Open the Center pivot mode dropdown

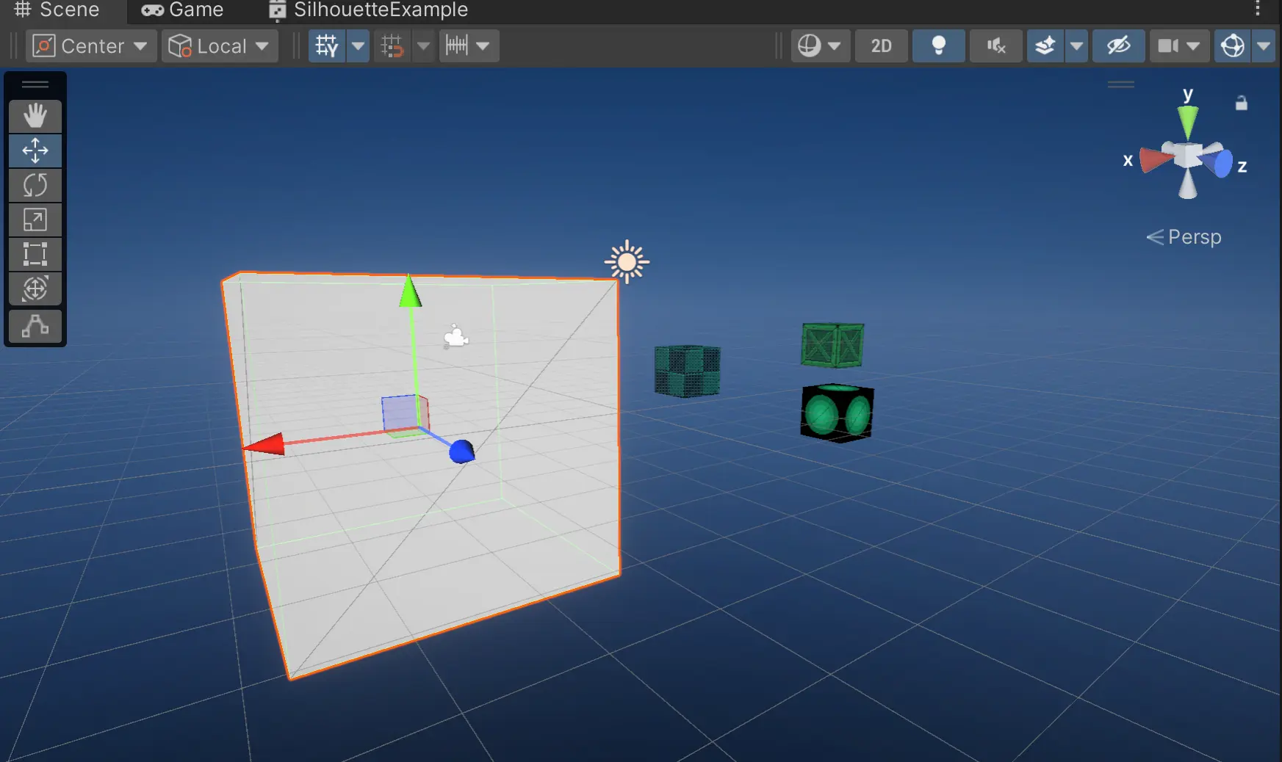91,46
